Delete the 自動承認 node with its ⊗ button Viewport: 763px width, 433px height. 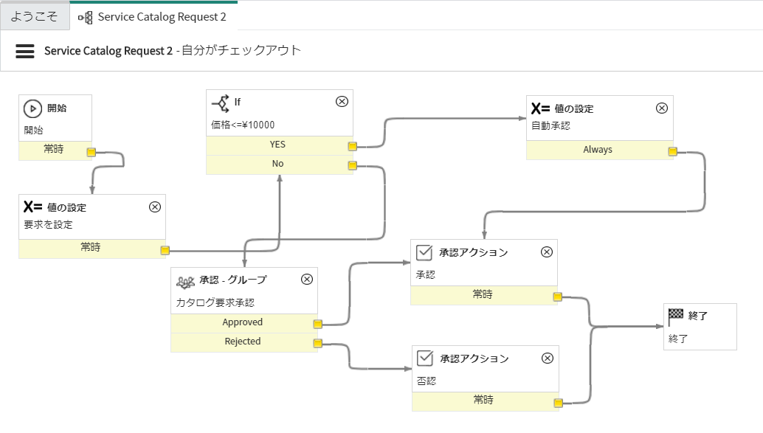[x=661, y=108]
